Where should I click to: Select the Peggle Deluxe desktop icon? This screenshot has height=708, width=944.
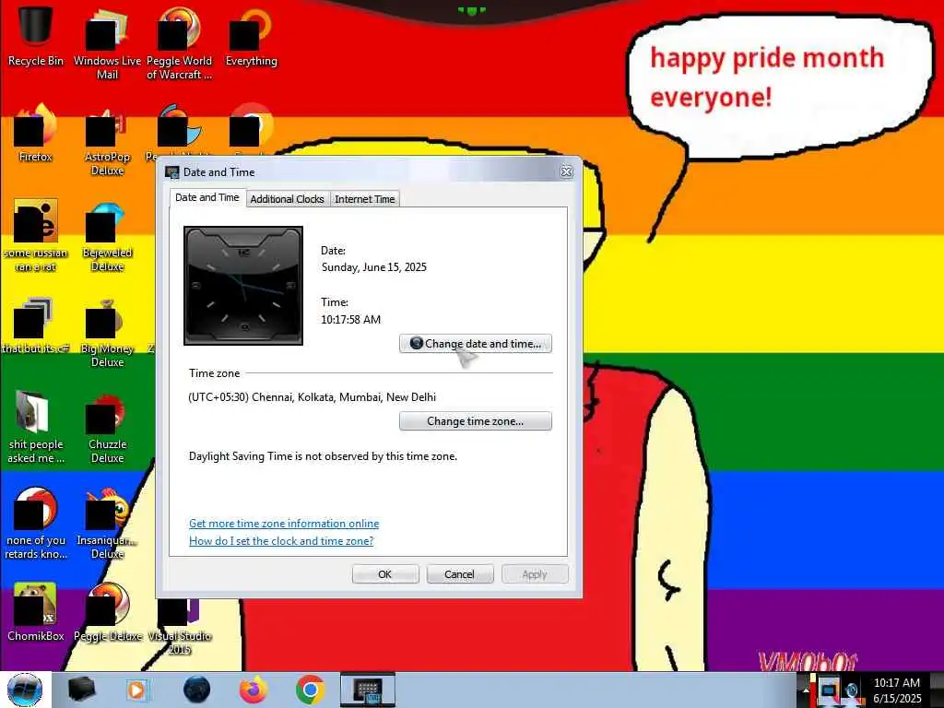click(107, 612)
